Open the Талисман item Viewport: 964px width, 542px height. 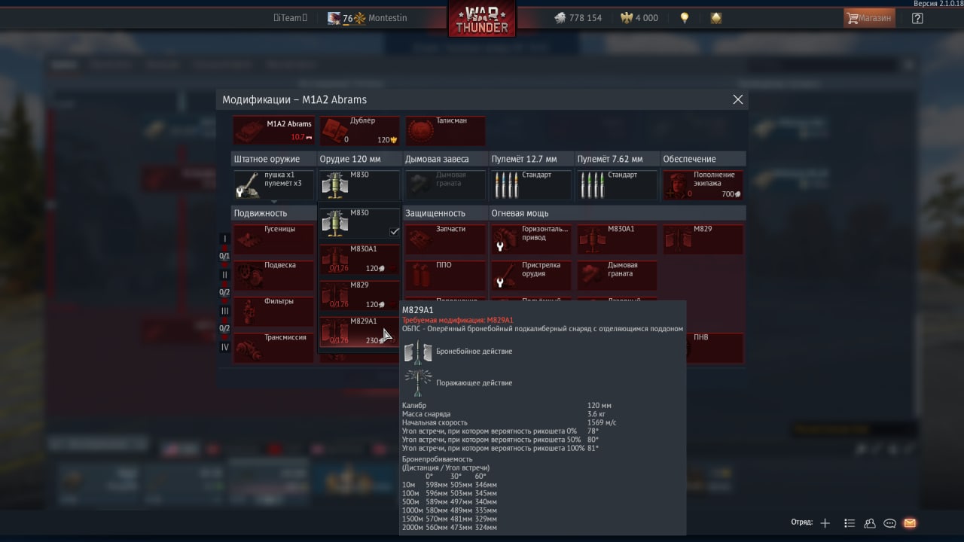(x=445, y=130)
